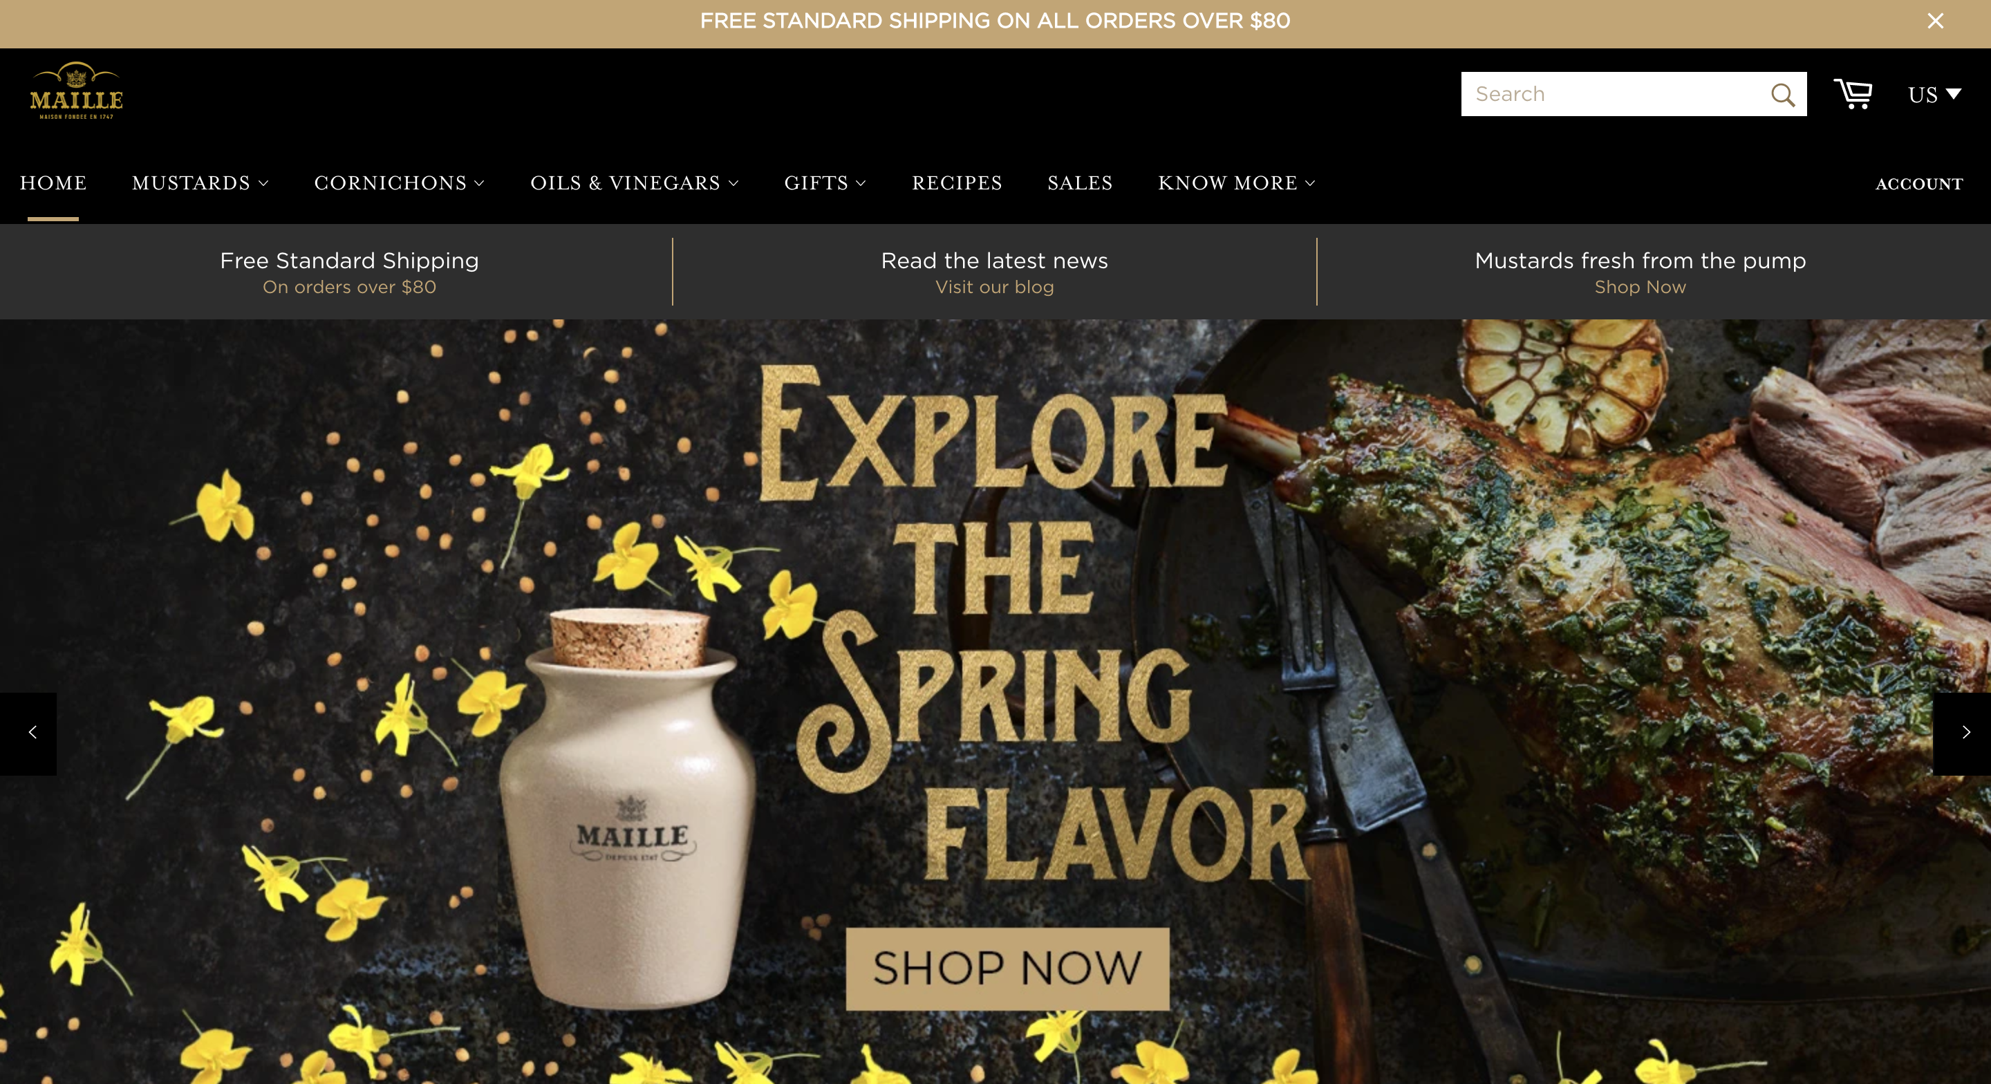Expand the Know More menu
1991x1084 pixels.
1236,183
